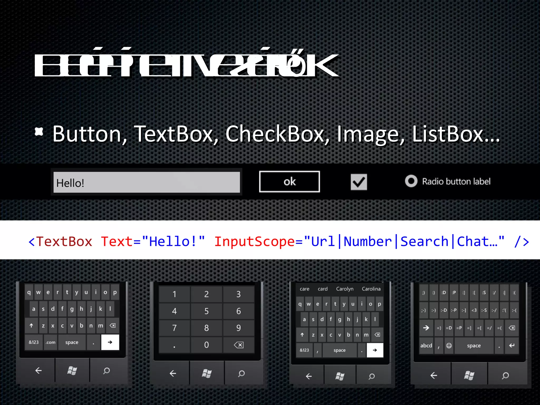Tap the white go arrow on the URL keyboard
The image size is (540, 405).
click(110, 342)
